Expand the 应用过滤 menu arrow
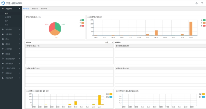 point(19,73)
